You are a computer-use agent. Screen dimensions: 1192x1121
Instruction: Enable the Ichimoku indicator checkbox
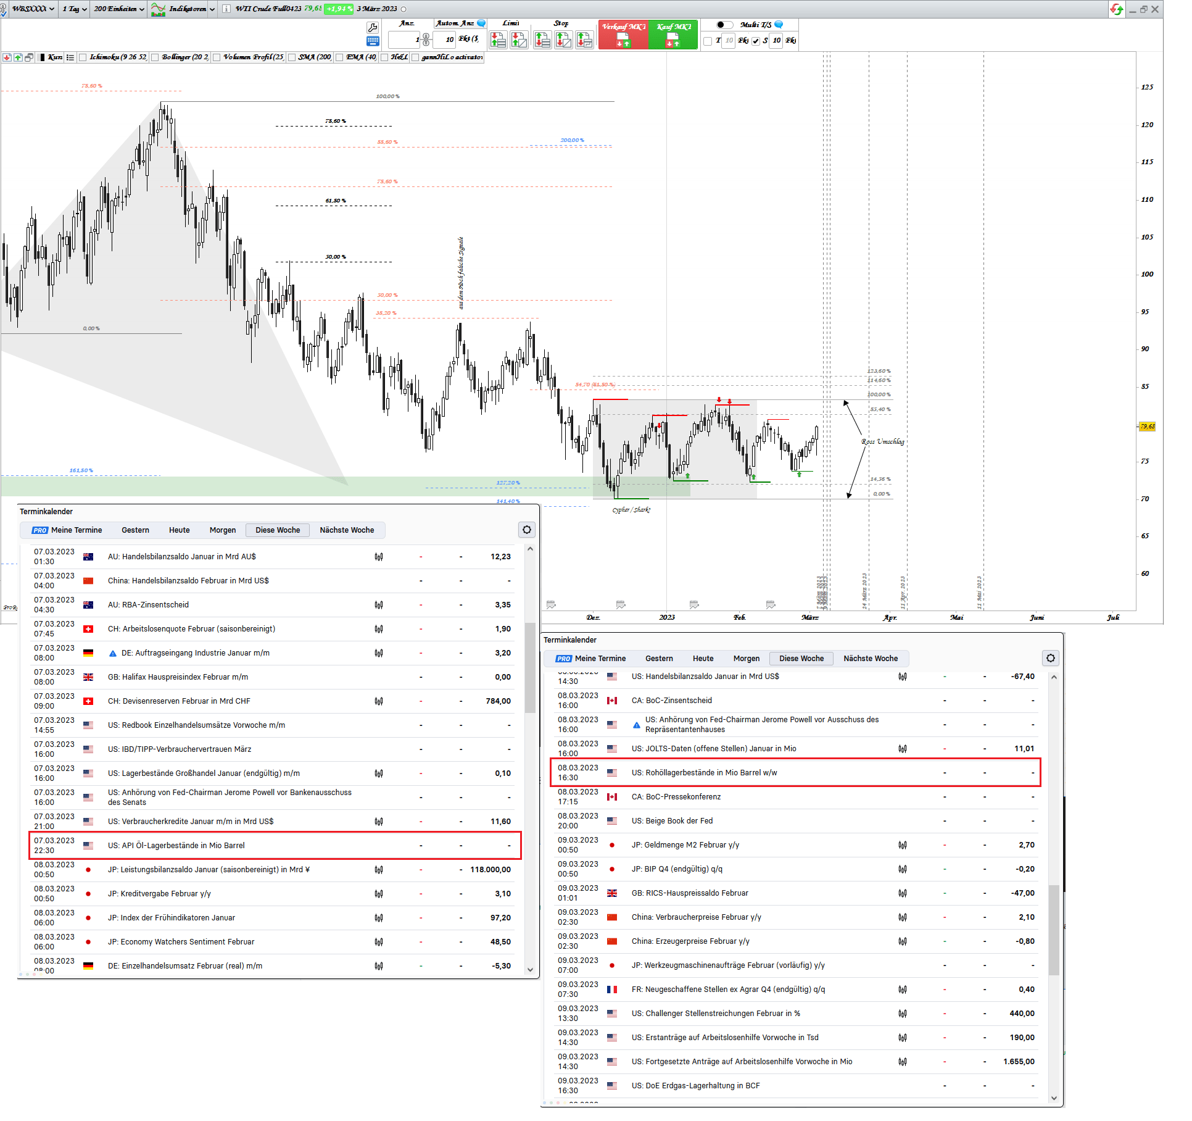click(83, 57)
